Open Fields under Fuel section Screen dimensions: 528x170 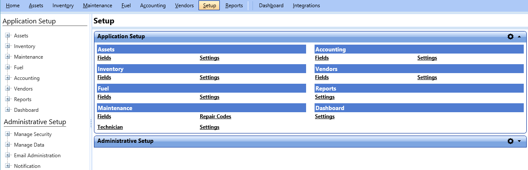104,97
